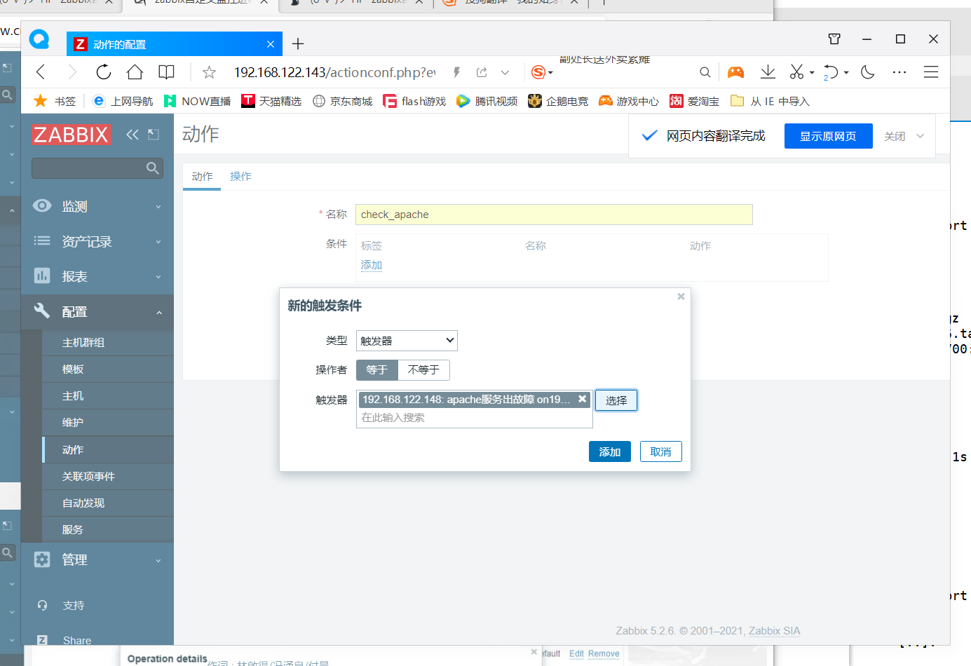This screenshot has width=971, height=666.
Task: Open the 从 IE 中导入 folder
Action: click(x=770, y=101)
